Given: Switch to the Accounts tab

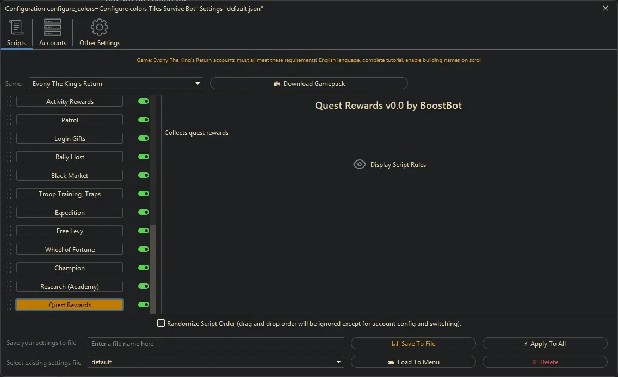Looking at the screenshot, I should click(52, 33).
